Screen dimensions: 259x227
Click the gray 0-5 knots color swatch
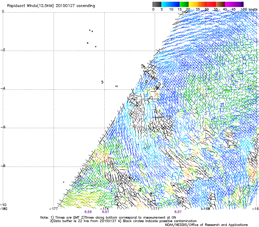click(157, 4)
